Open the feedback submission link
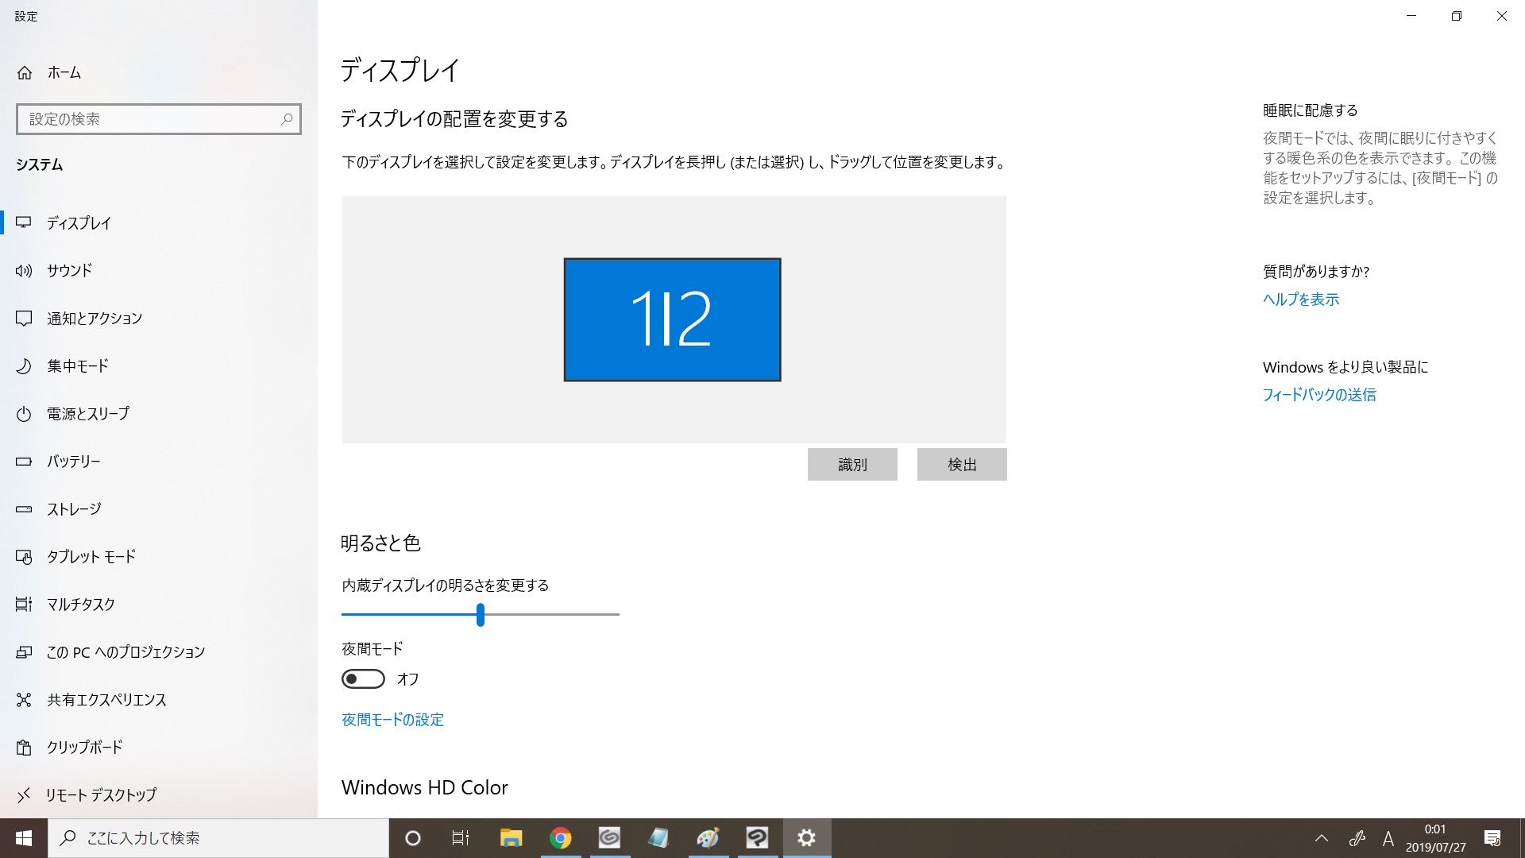 click(x=1319, y=395)
